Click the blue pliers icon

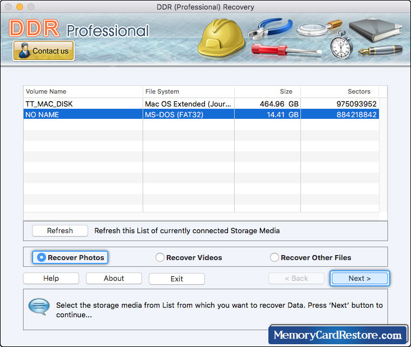coord(270,28)
